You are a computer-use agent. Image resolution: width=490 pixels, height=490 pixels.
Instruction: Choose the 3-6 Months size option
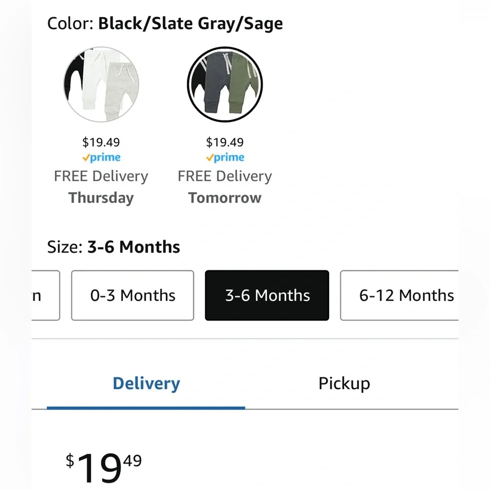click(267, 295)
